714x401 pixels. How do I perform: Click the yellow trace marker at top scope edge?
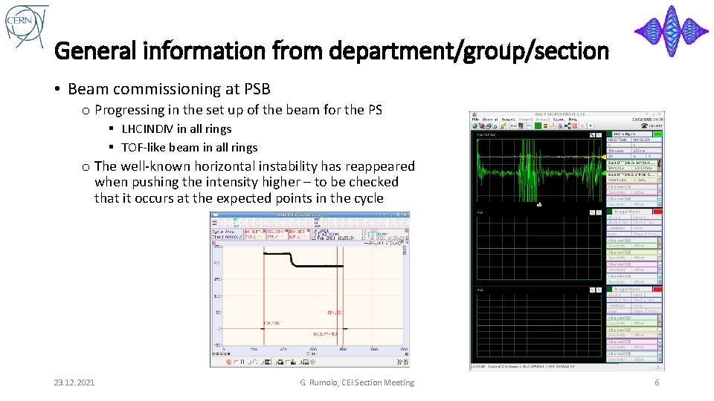604,157
